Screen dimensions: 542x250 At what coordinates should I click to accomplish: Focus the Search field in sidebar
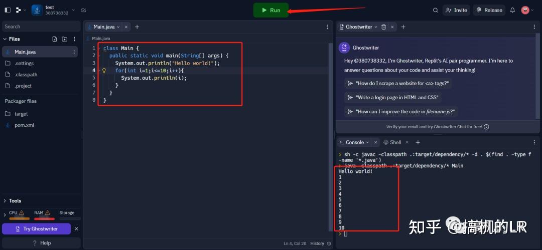41,26
